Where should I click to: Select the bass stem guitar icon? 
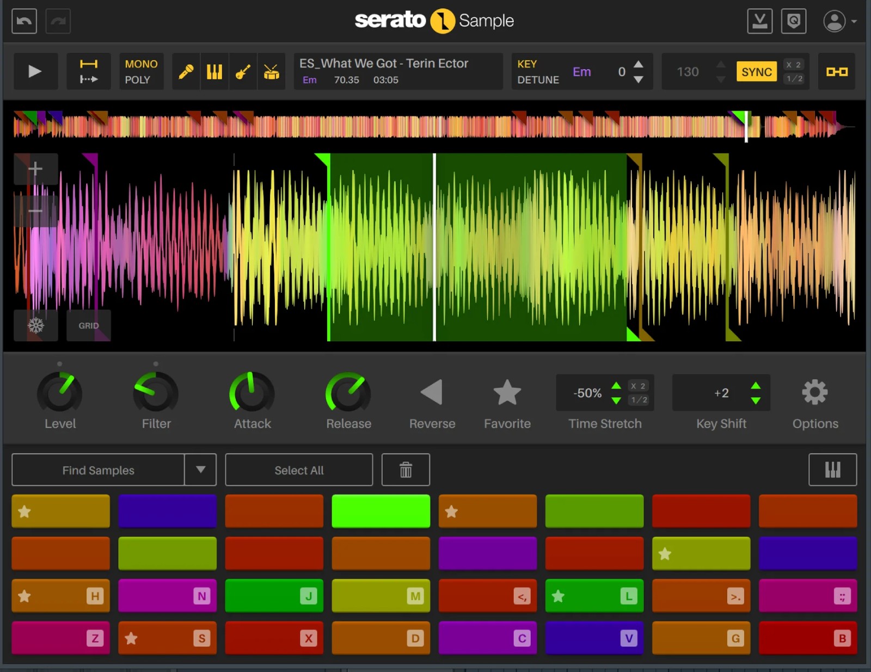243,71
